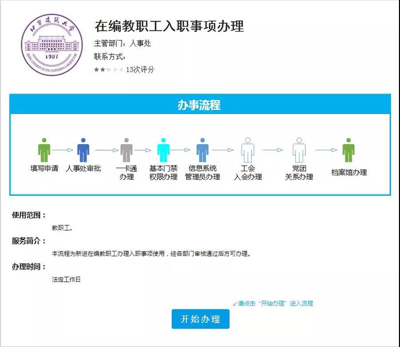
Task: Select the outlined 工会入会办理 person icon
Action: pyautogui.click(x=248, y=150)
